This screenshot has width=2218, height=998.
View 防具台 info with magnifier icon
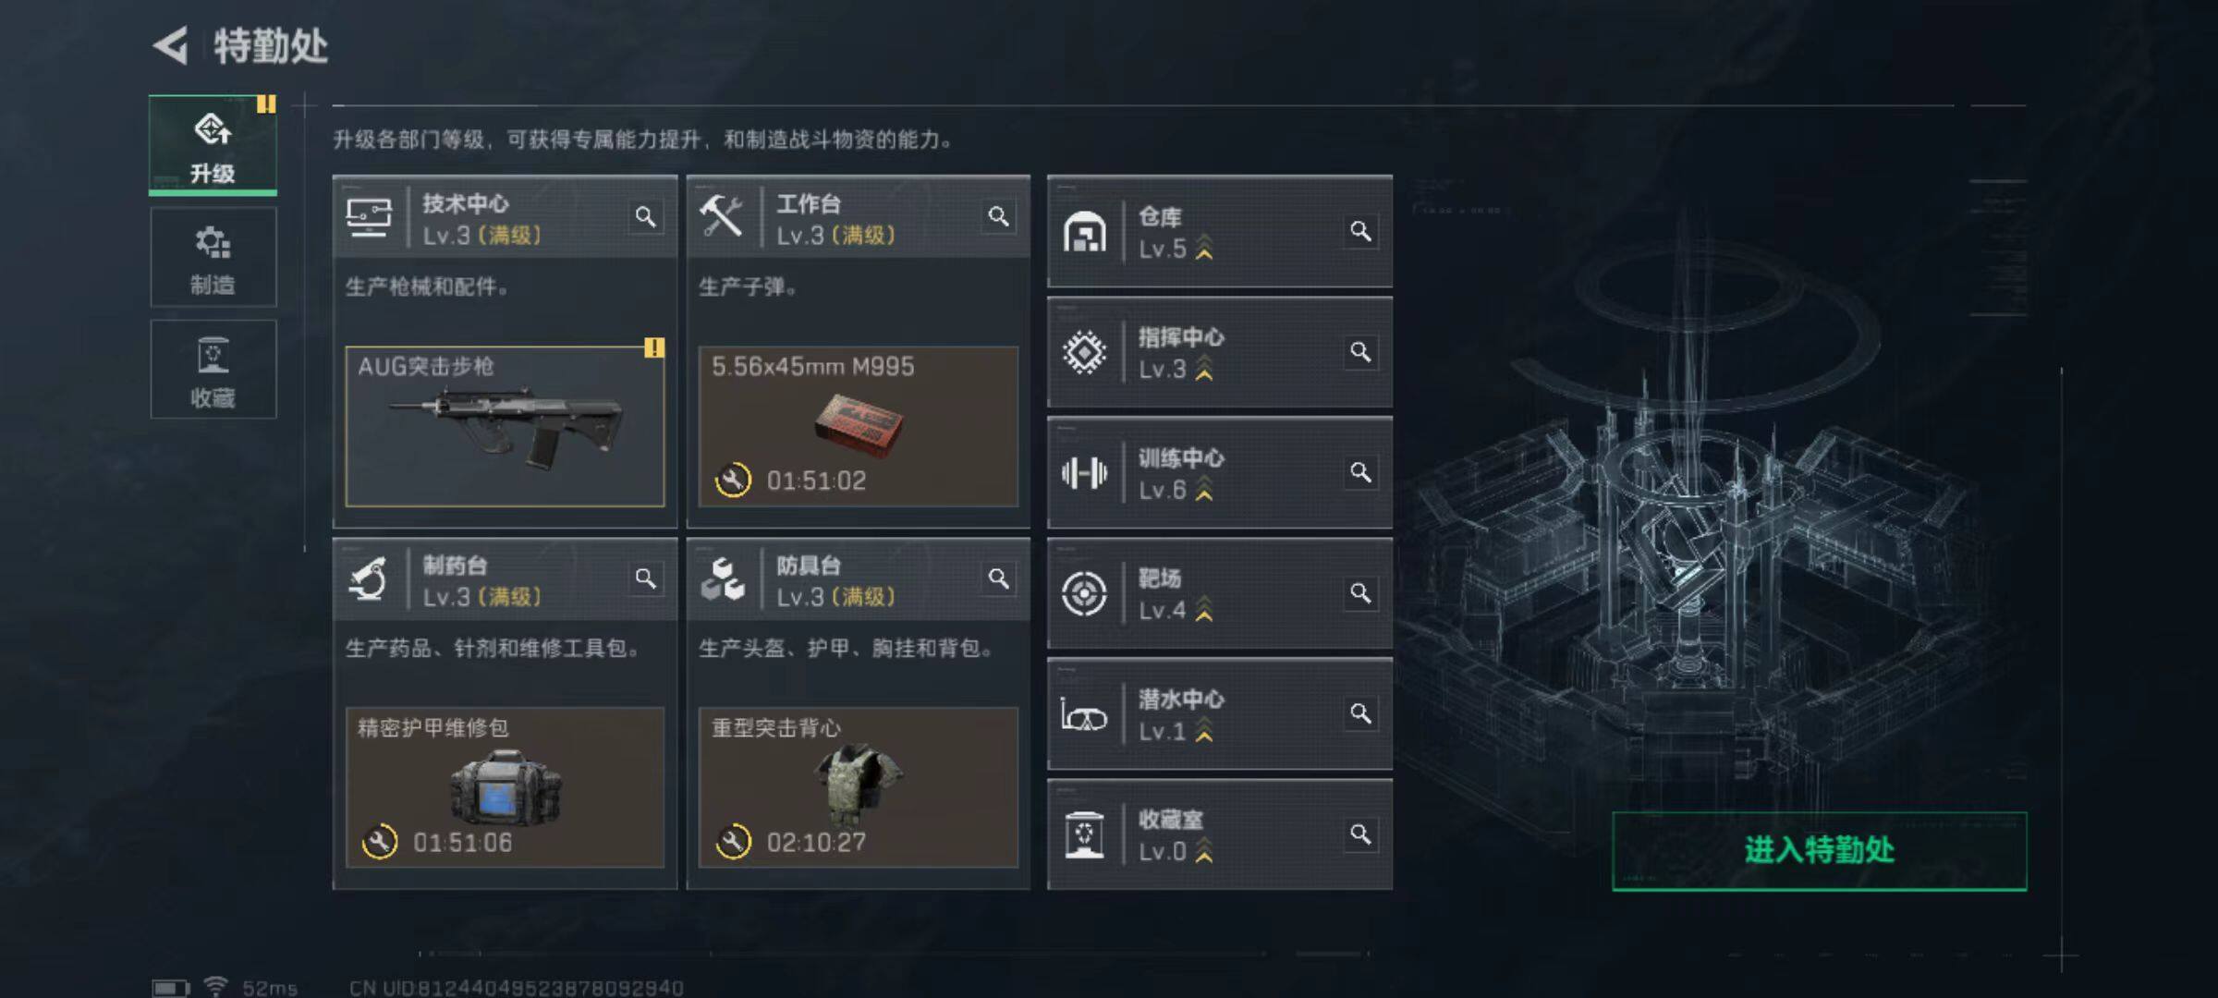tap(998, 578)
